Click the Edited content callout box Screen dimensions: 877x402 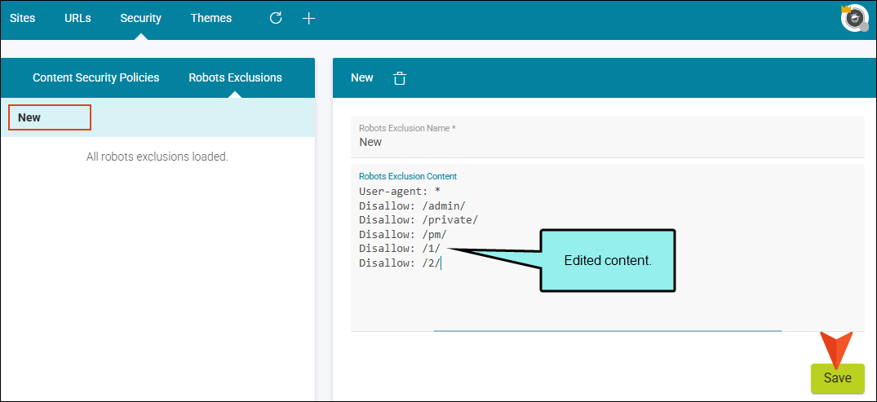pyautogui.click(x=608, y=261)
